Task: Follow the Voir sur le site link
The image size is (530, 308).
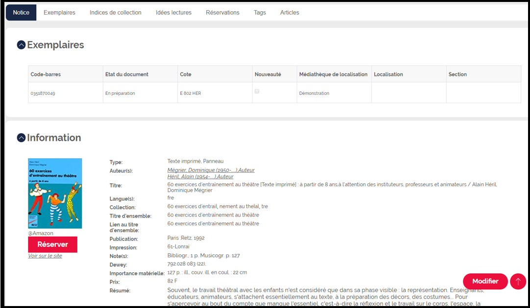Action: point(45,256)
